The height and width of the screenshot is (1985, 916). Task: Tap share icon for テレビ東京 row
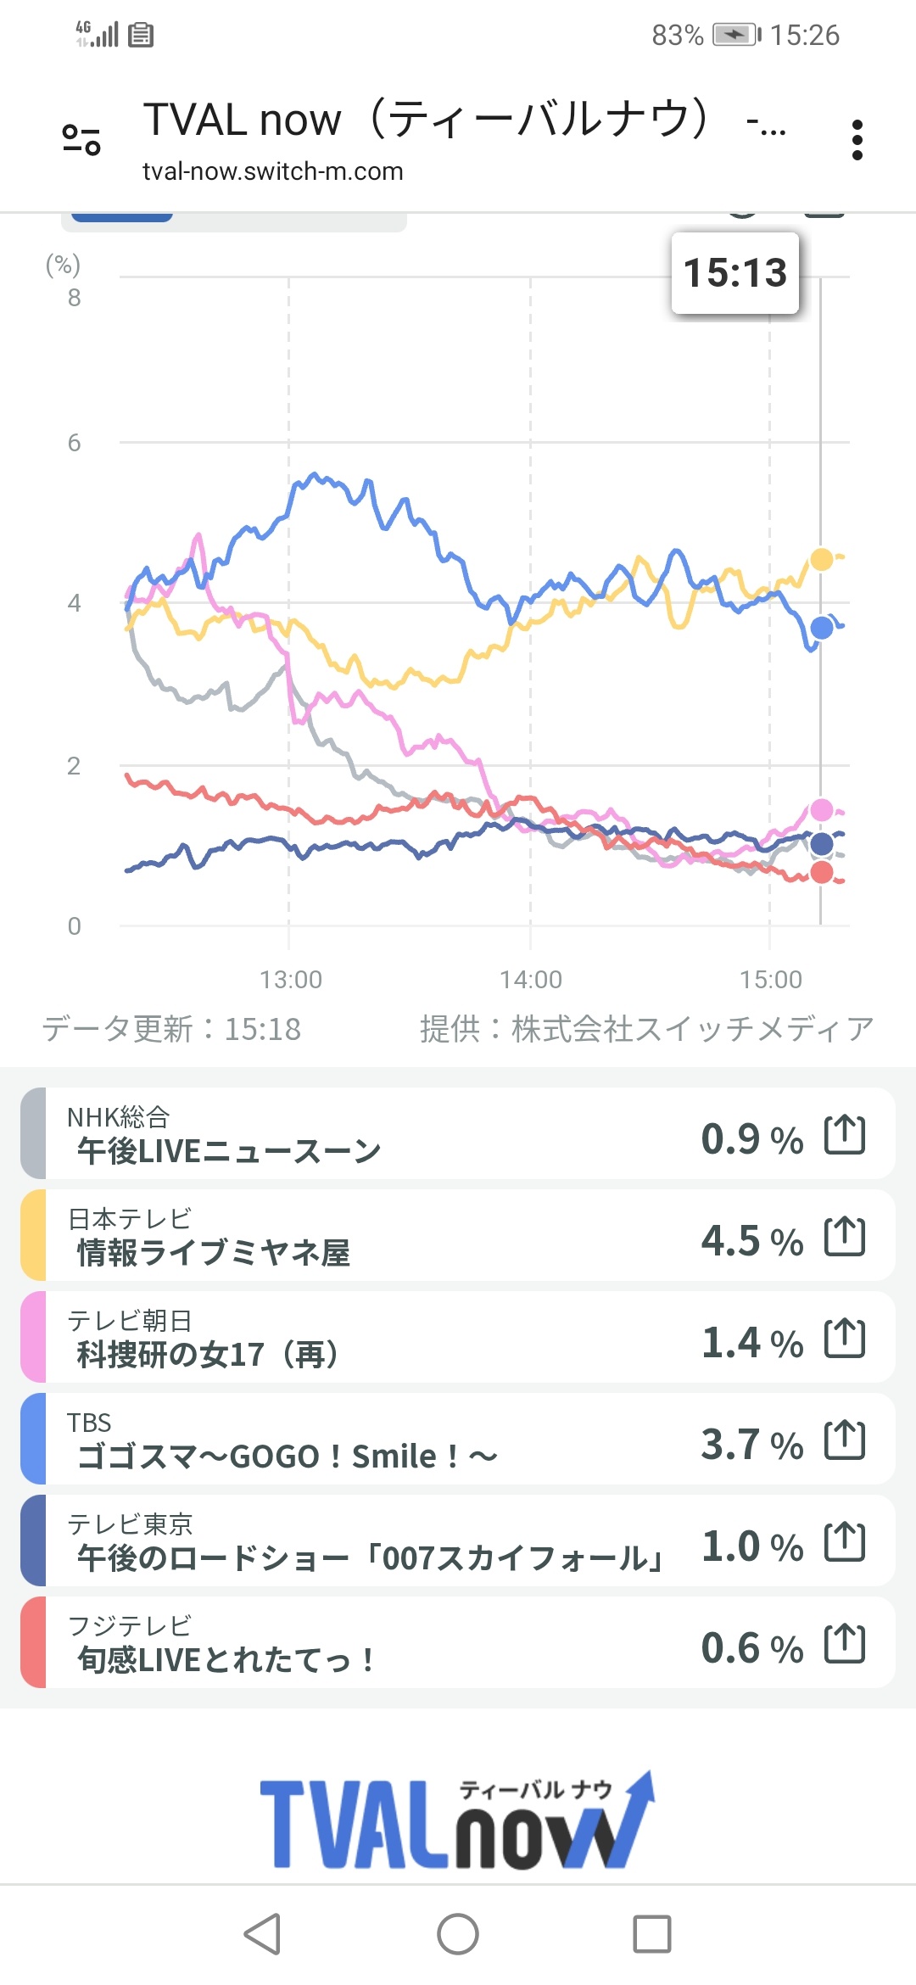(845, 1542)
